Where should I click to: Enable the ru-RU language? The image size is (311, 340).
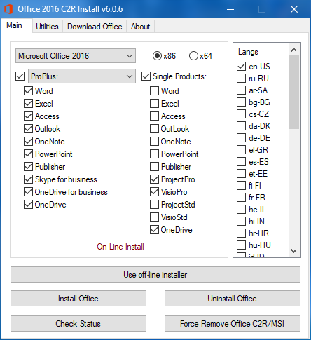241,79
